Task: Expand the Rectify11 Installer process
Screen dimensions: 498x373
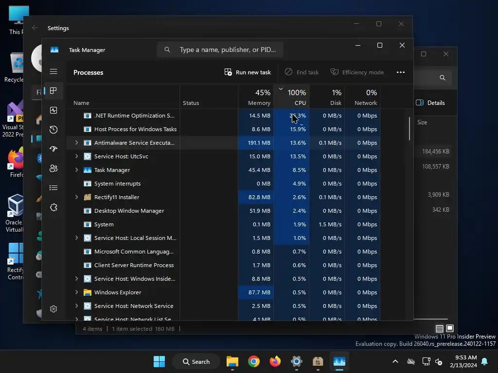Action: pyautogui.click(x=76, y=197)
